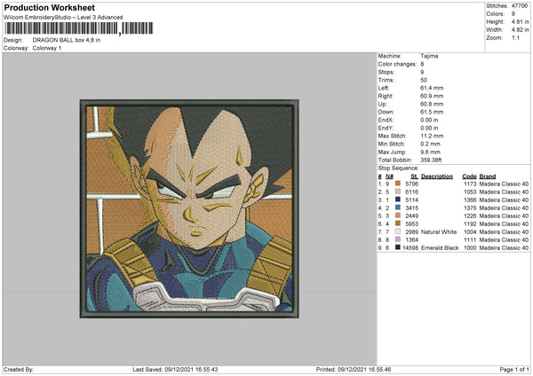Click the 'Emerald Black' description text
Viewport: 533px width, 376px height.
click(440, 247)
